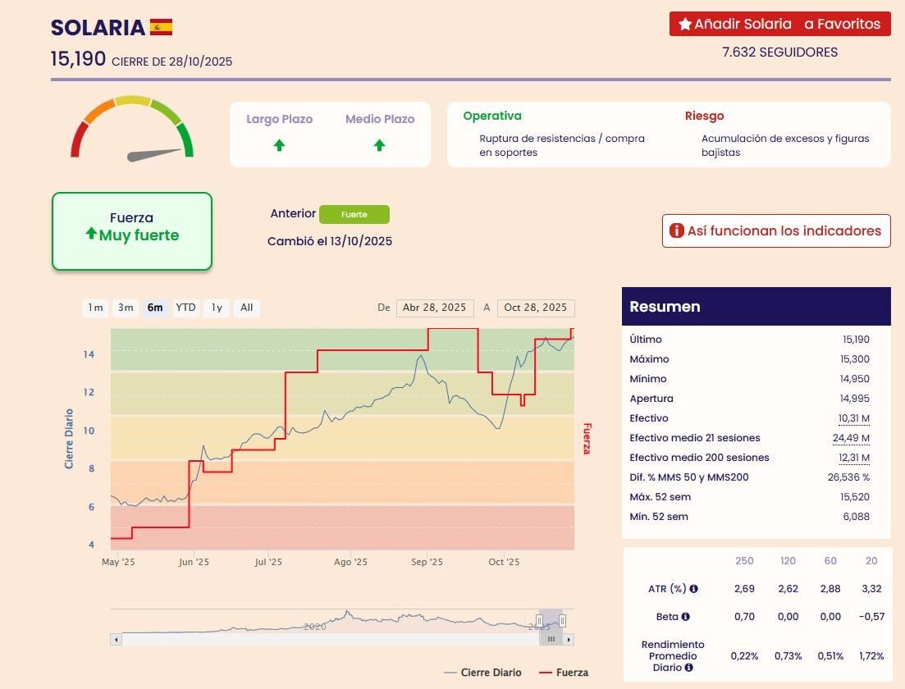Click the navigator right range handle

click(x=562, y=620)
